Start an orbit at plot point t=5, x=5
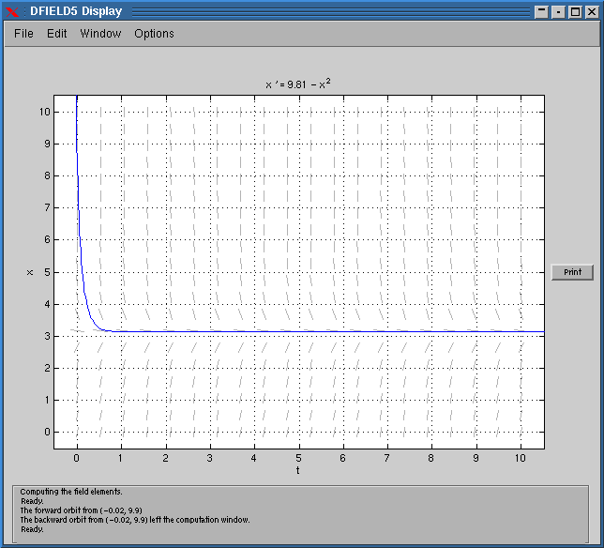 pyautogui.click(x=298, y=272)
